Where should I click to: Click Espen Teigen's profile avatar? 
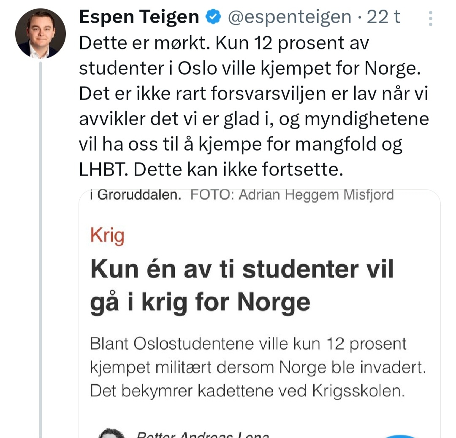pos(41,33)
